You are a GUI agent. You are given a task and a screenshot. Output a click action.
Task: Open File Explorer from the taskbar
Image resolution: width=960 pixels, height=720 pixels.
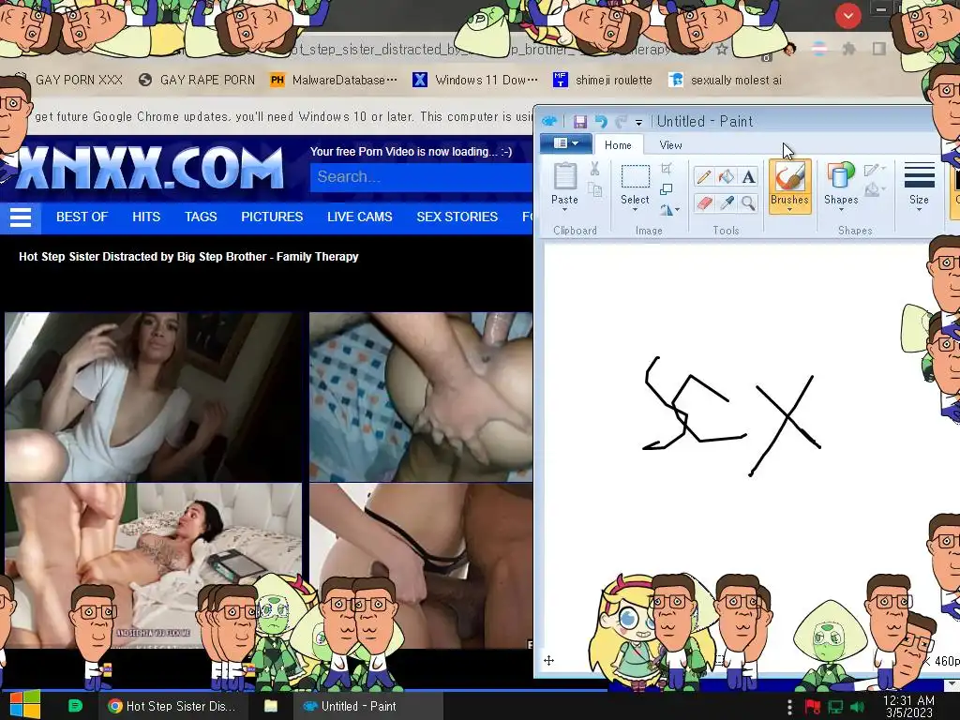tap(271, 707)
